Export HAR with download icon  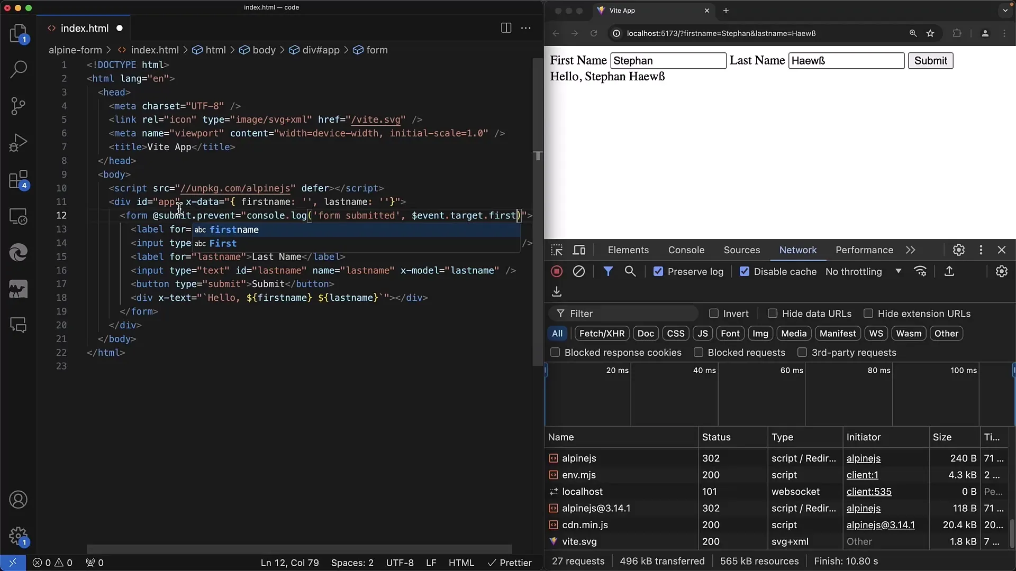pos(557,291)
